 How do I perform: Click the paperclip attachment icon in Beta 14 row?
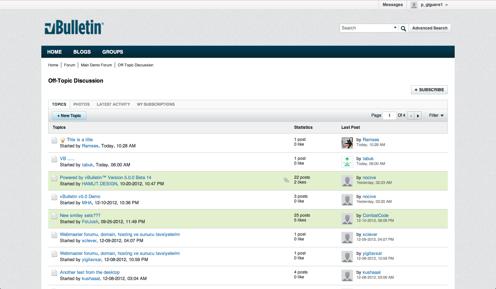click(286, 180)
